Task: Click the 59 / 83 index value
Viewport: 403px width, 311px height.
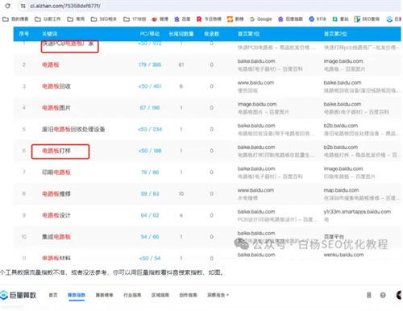Action: [150, 193]
